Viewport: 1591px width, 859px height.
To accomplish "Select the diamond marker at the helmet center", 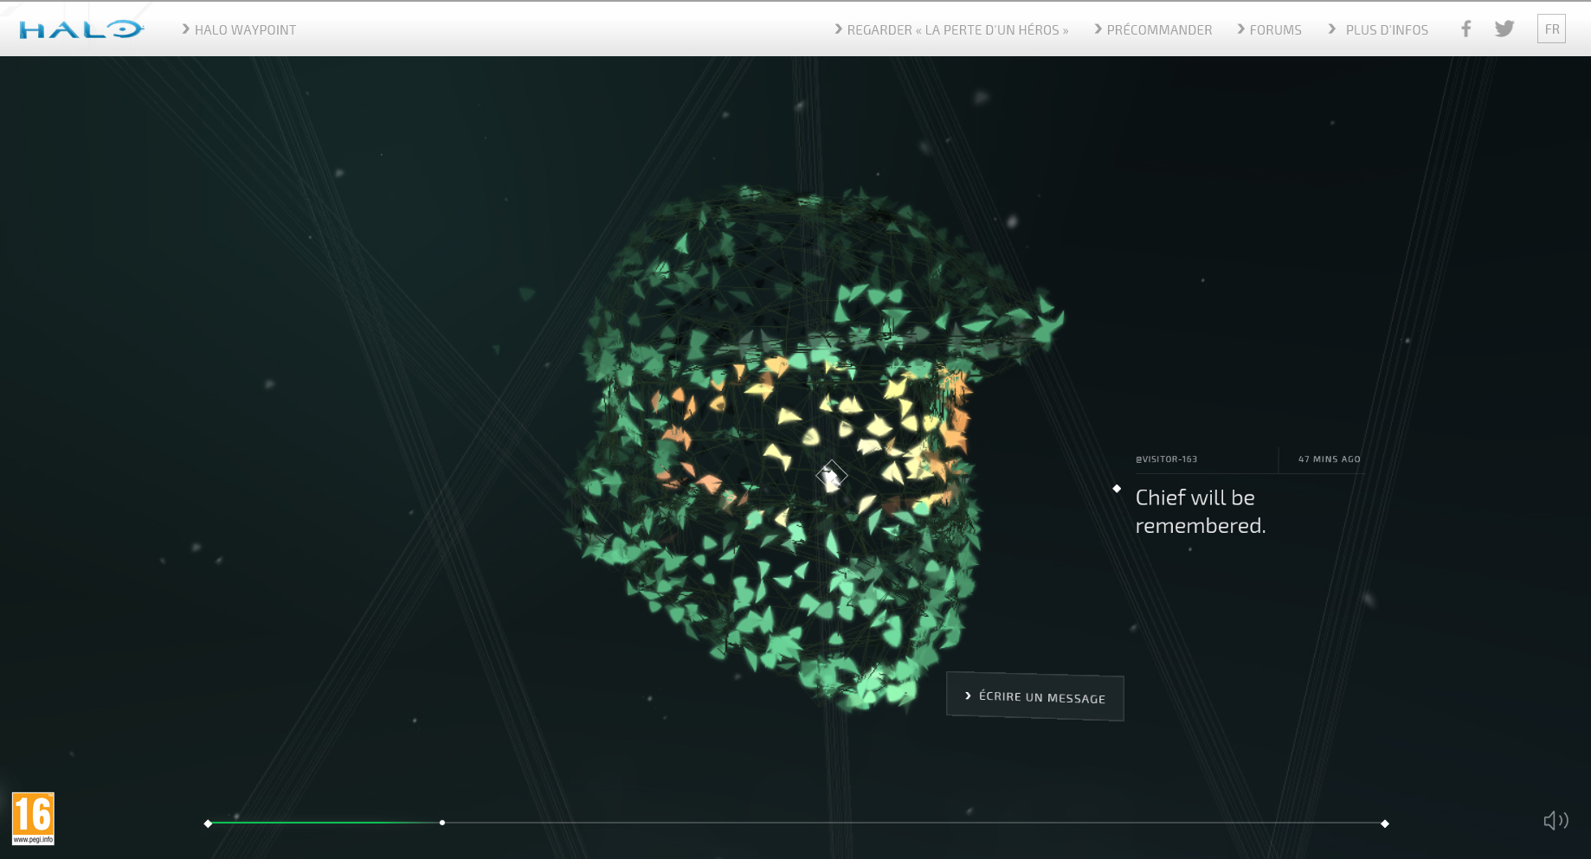I will coord(831,475).
